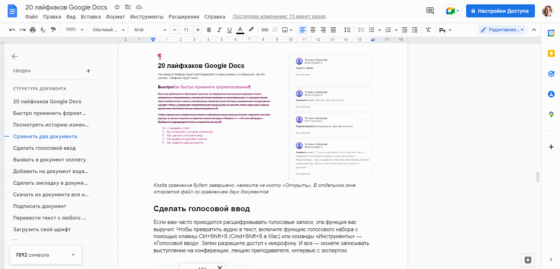Open the Google account avatar

548,11
